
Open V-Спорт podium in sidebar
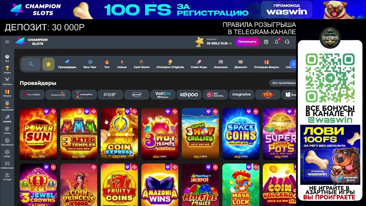pos(7,177)
